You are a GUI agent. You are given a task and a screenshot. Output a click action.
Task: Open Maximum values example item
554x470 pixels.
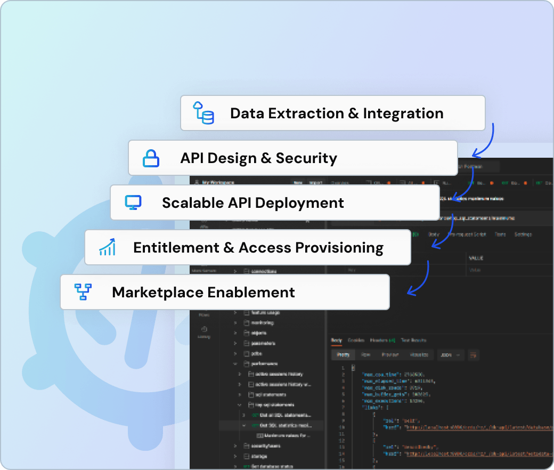tap(283, 436)
